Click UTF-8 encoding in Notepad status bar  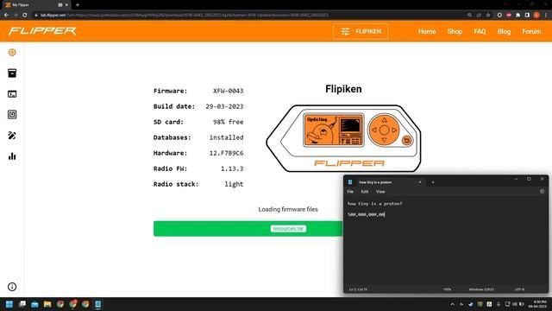tap(519, 289)
